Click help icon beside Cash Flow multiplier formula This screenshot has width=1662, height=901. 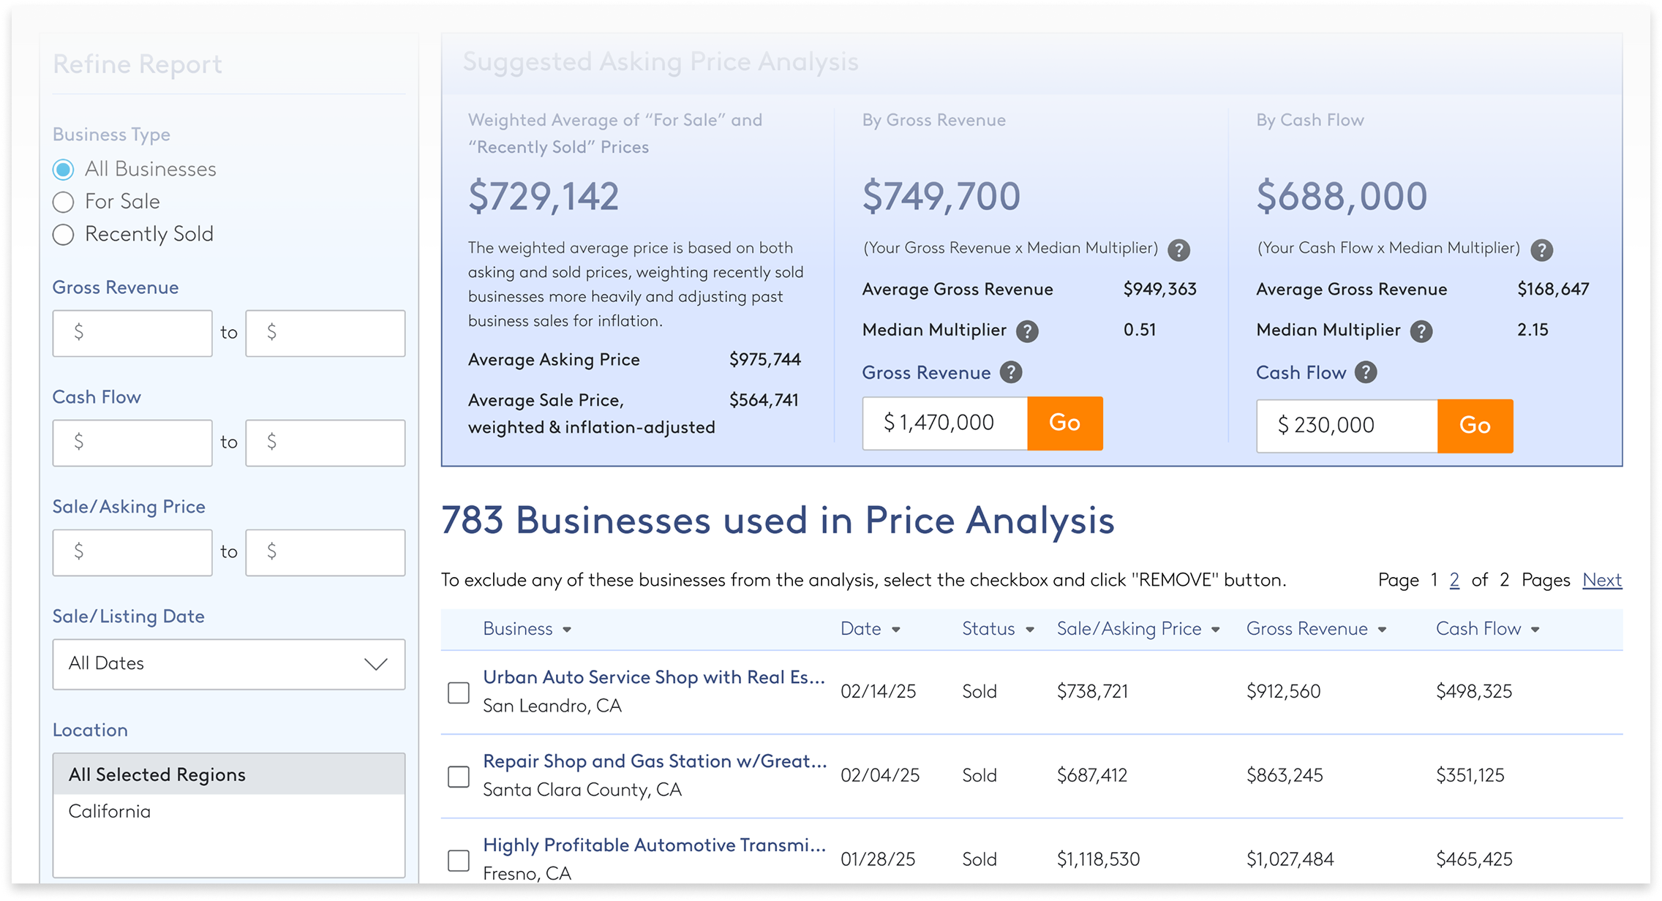1541,251
